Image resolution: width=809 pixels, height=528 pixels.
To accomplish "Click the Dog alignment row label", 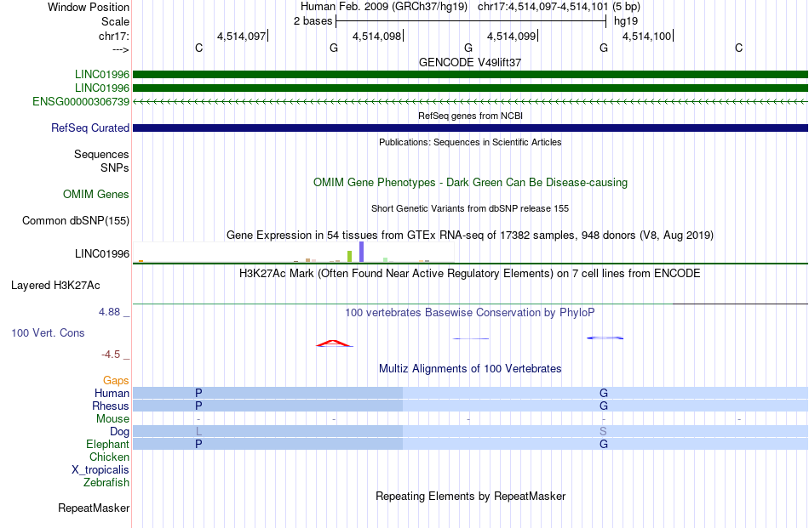I will pos(119,432).
